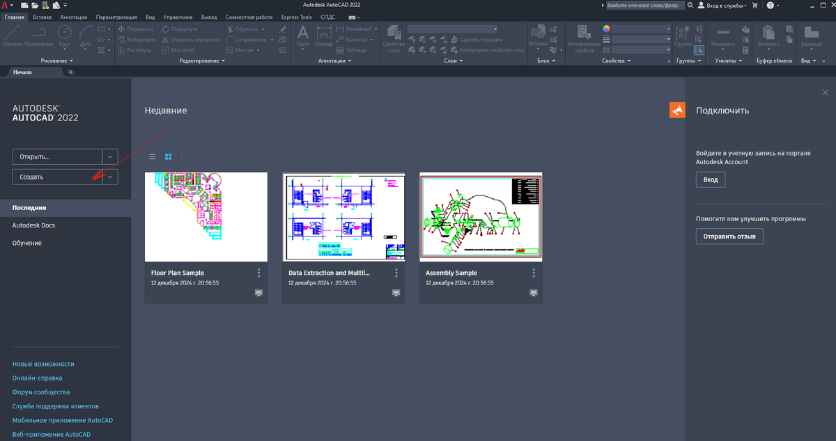Open the AutoCAD application menu logo

point(6,6)
